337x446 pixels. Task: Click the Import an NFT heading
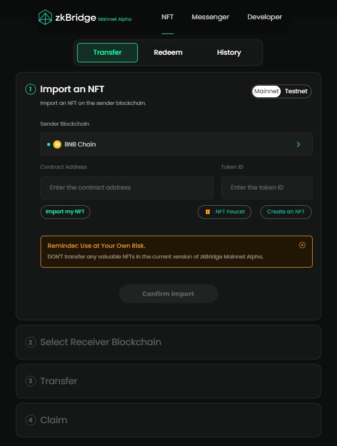pyautogui.click(x=72, y=89)
